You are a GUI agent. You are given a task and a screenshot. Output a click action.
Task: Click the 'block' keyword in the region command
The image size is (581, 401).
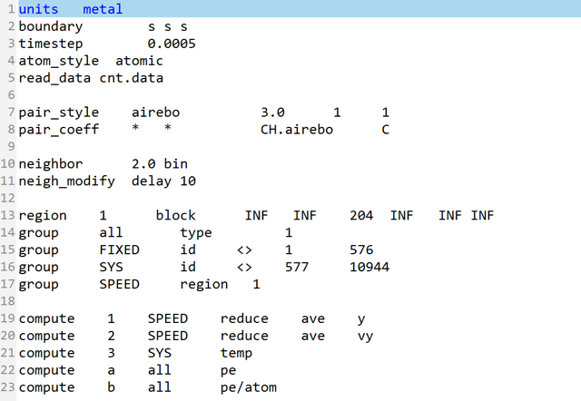coord(175,216)
